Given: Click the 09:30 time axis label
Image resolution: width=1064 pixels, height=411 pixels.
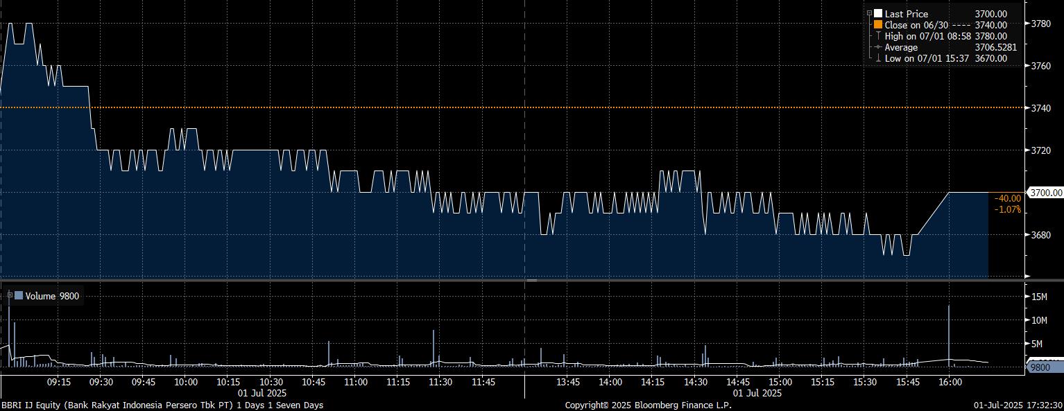Looking at the screenshot, I should pyautogui.click(x=101, y=382).
